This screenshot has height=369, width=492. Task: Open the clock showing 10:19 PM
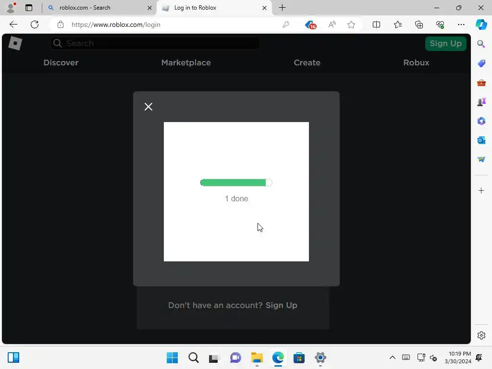coord(458,357)
